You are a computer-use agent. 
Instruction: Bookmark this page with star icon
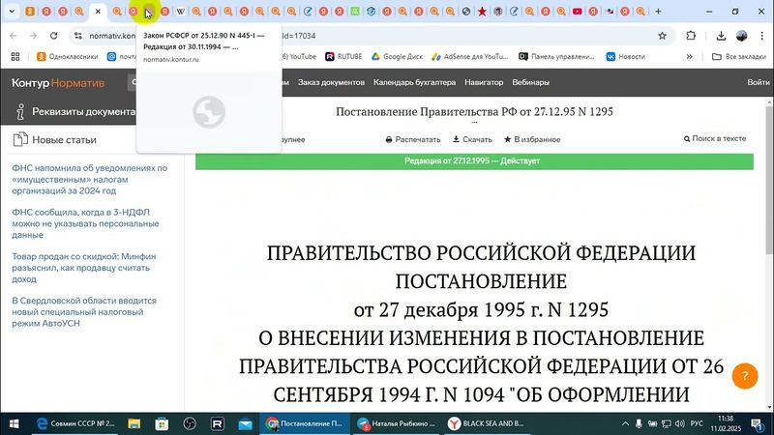(662, 36)
